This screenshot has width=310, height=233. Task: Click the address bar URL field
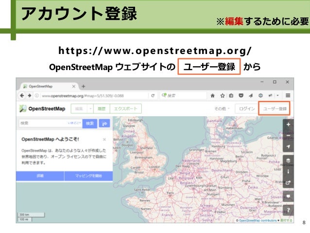point(94,96)
